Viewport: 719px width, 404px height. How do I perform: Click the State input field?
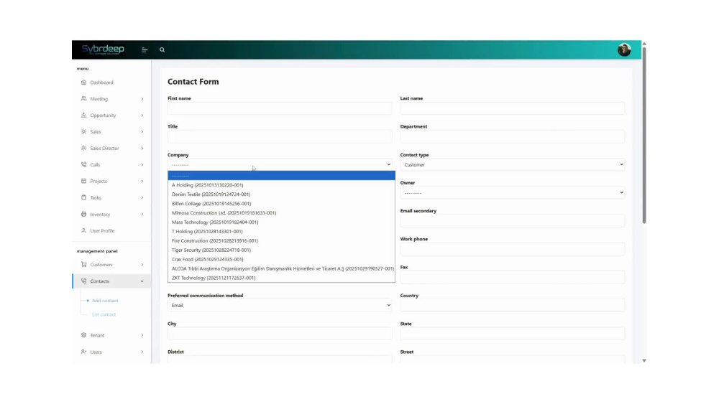[x=512, y=334]
